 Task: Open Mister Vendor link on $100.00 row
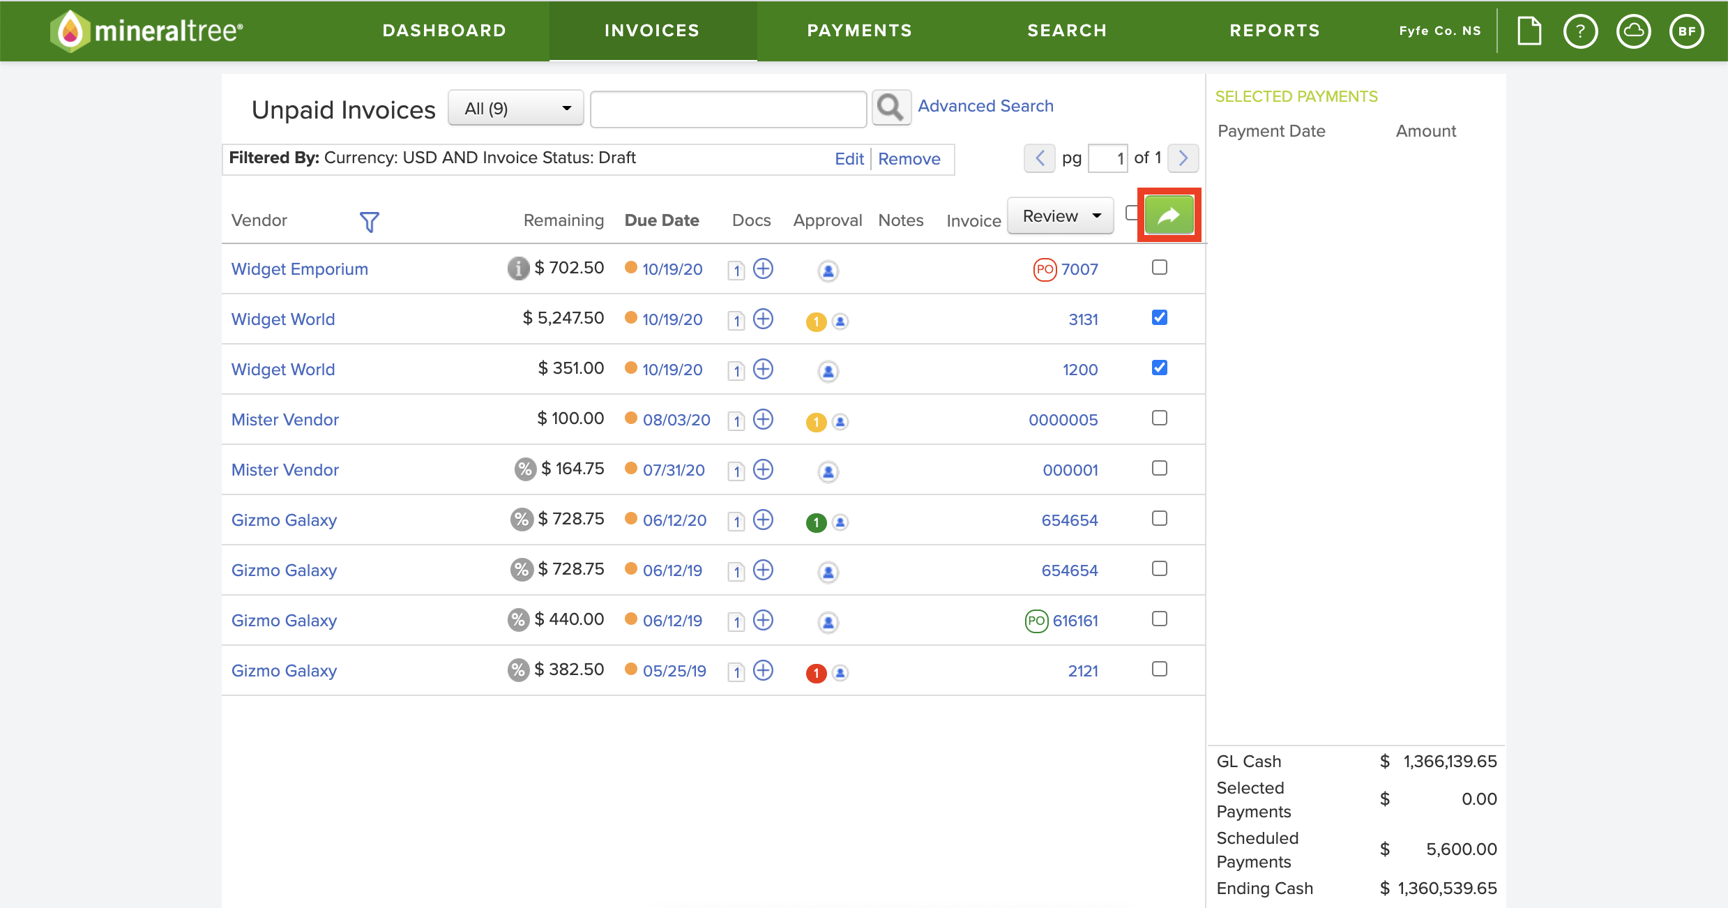285,420
